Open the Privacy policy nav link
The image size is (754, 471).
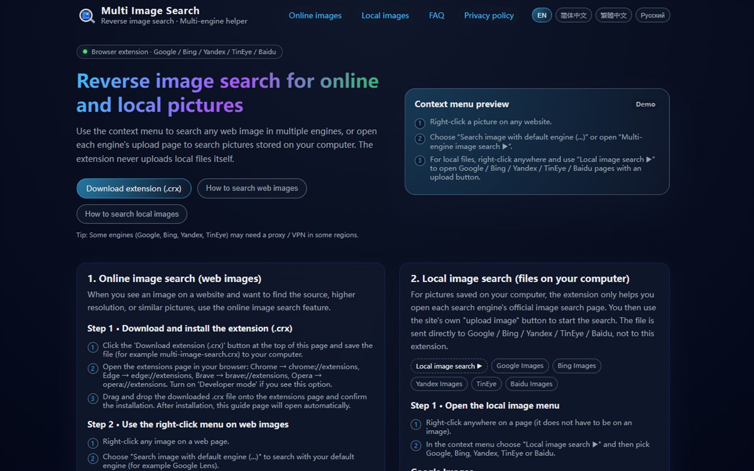coord(489,15)
